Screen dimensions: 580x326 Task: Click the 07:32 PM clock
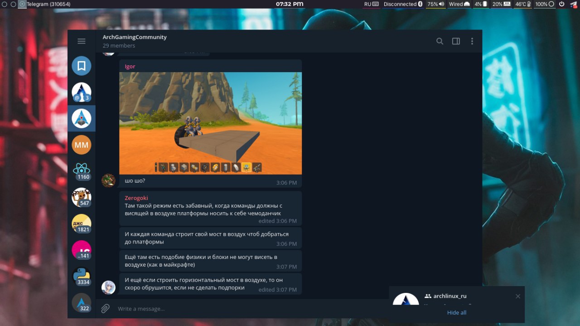(290, 4)
